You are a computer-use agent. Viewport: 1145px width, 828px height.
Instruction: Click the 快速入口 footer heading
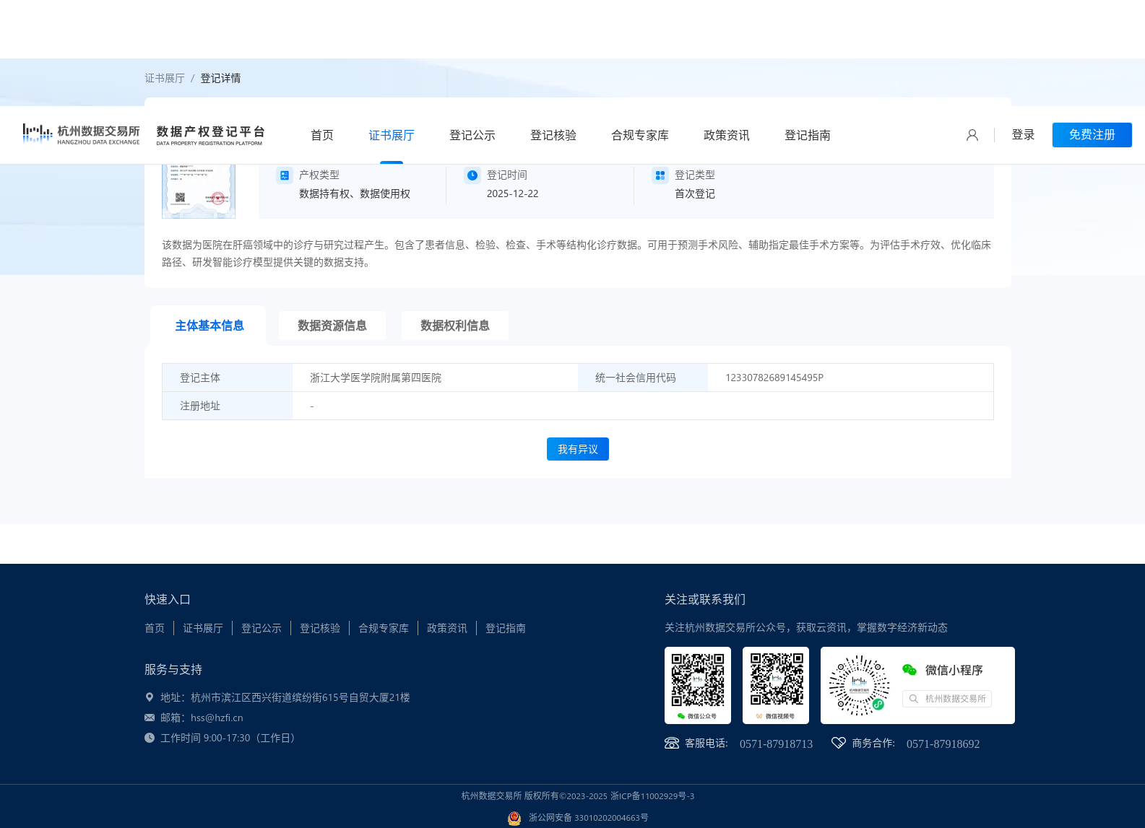point(168,599)
